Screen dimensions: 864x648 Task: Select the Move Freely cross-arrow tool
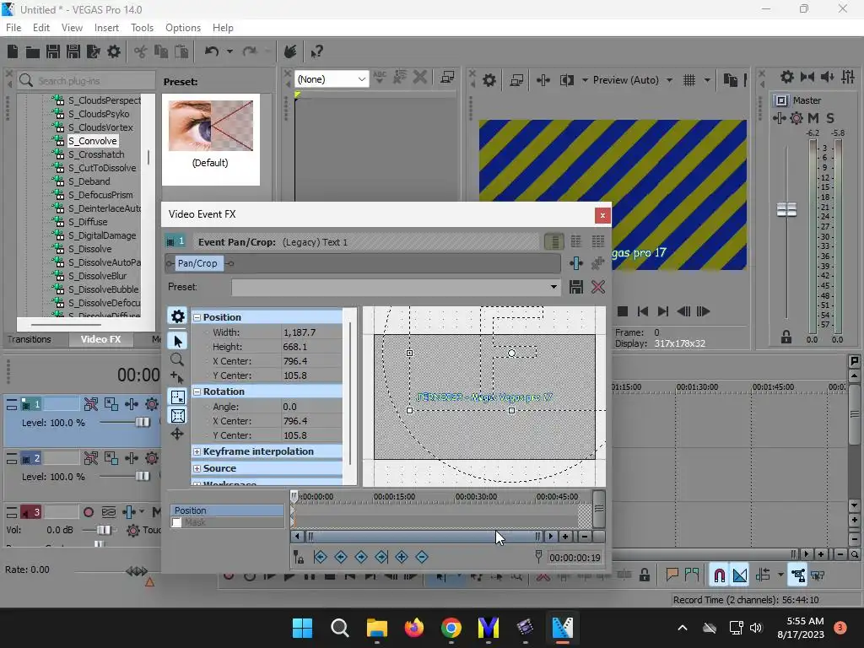coord(177,435)
